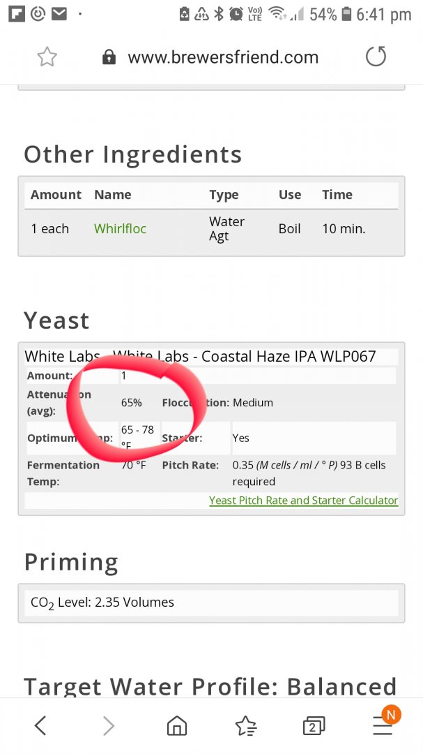Tap the CO2 Level 2.35 Volumes row

[211, 602]
